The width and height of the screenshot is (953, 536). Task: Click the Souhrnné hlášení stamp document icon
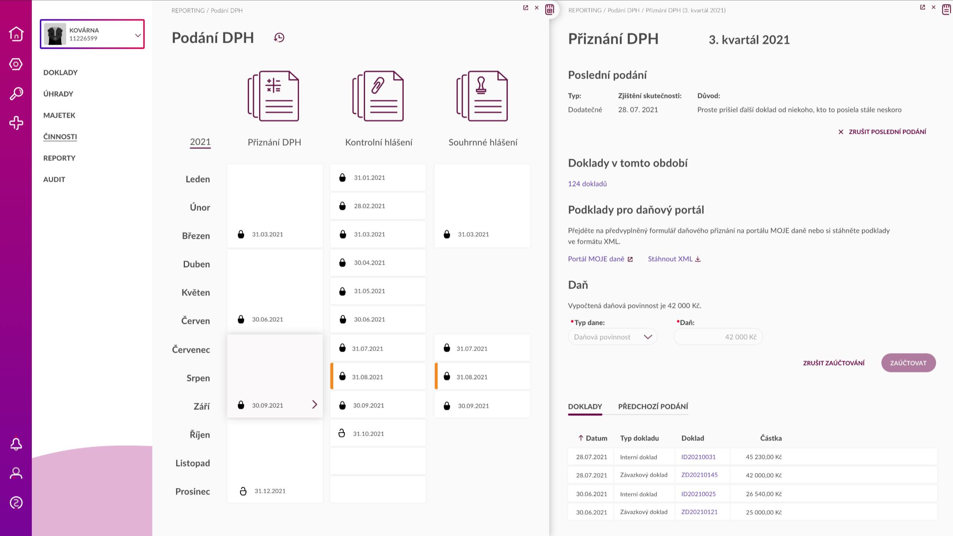click(x=482, y=96)
